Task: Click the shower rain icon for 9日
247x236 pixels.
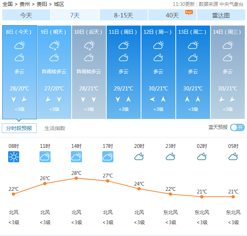Action: 54,46
